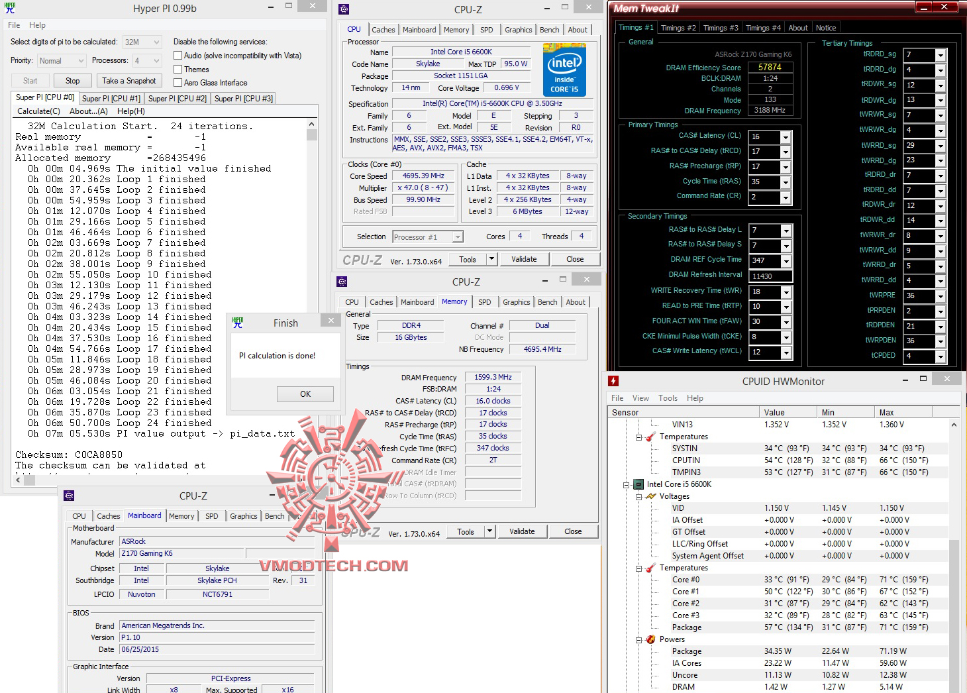
Task: Click the HWMonitor sensor list scroll-up arrow
Action: pos(954,425)
